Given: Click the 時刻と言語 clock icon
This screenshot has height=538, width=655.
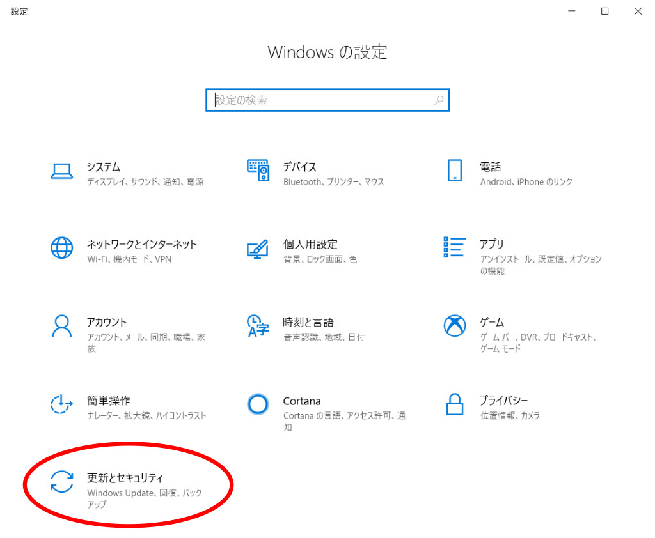Looking at the screenshot, I should click(258, 326).
